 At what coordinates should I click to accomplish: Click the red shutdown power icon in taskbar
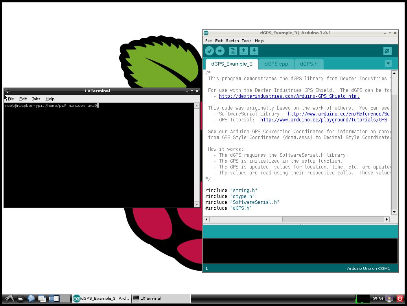[x=400, y=299]
